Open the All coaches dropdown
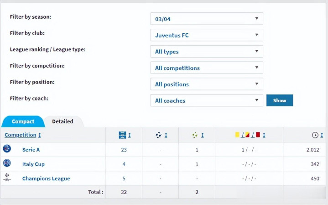328x205 pixels. tap(207, 100)
